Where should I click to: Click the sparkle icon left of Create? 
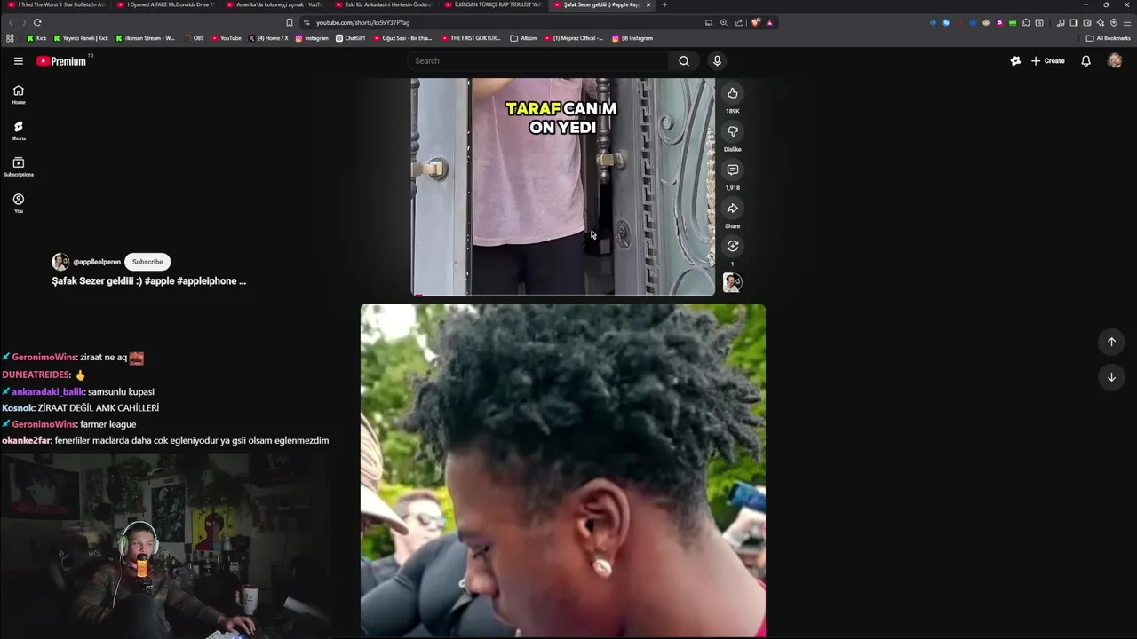click(x=1015, y=61)
